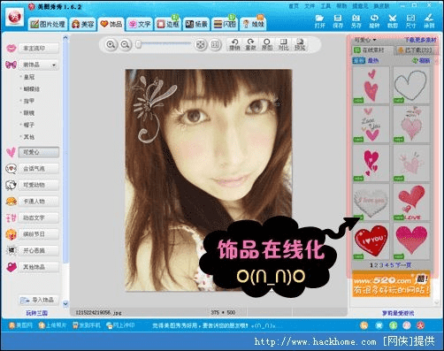Select the Love You text heart sticker
The image size is (444, 351).
[371, 124]
